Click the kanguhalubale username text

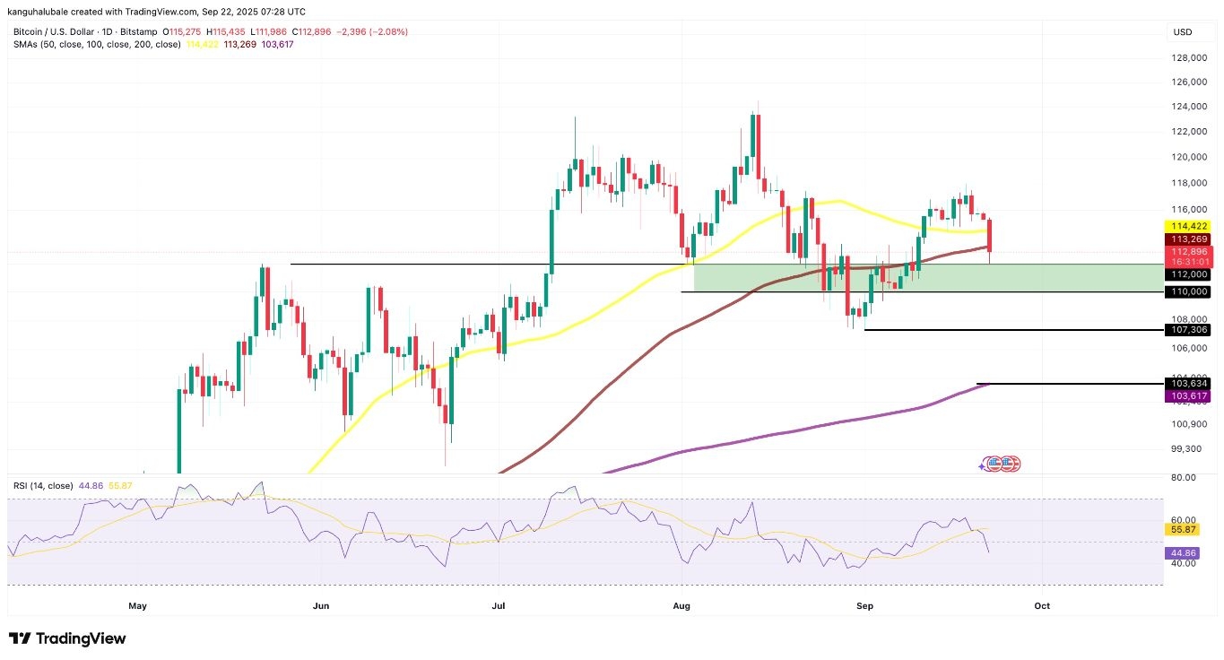coord(38,12)
